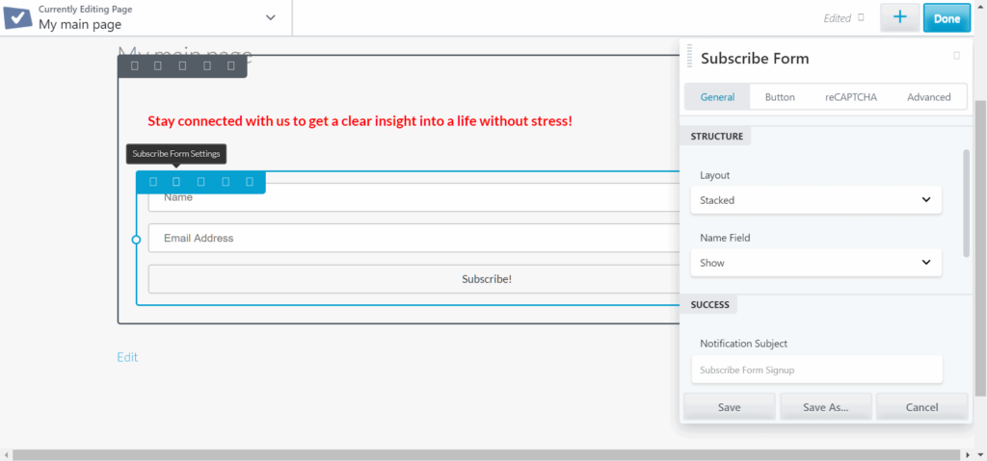Click the Notification Subject input field
This screenshot has height=461, width=987.
(815, 370)
